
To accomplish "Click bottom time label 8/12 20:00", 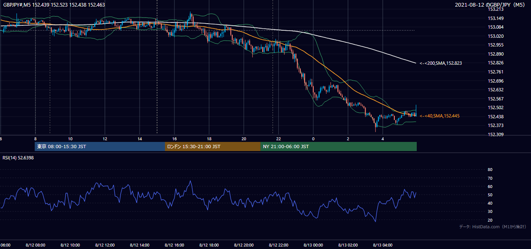I will [x=244, y=245].
